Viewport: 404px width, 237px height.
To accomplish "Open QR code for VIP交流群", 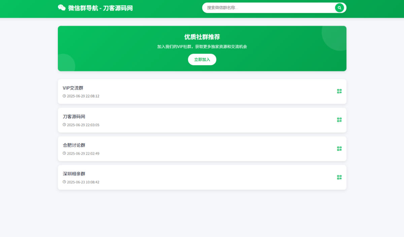I will click(339, 91).
